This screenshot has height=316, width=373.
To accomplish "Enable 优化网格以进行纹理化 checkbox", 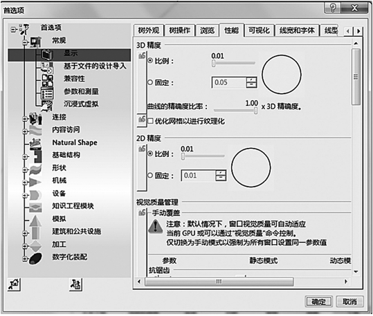I will 150,121.
